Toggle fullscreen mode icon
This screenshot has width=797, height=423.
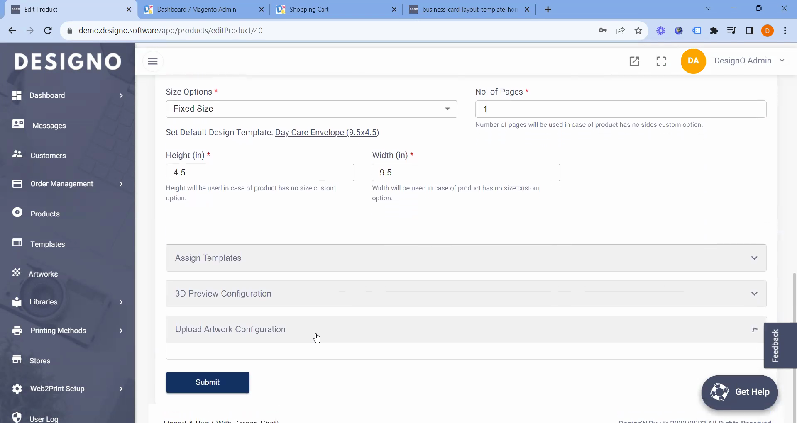pyautogui.click(x=661, y=61)
